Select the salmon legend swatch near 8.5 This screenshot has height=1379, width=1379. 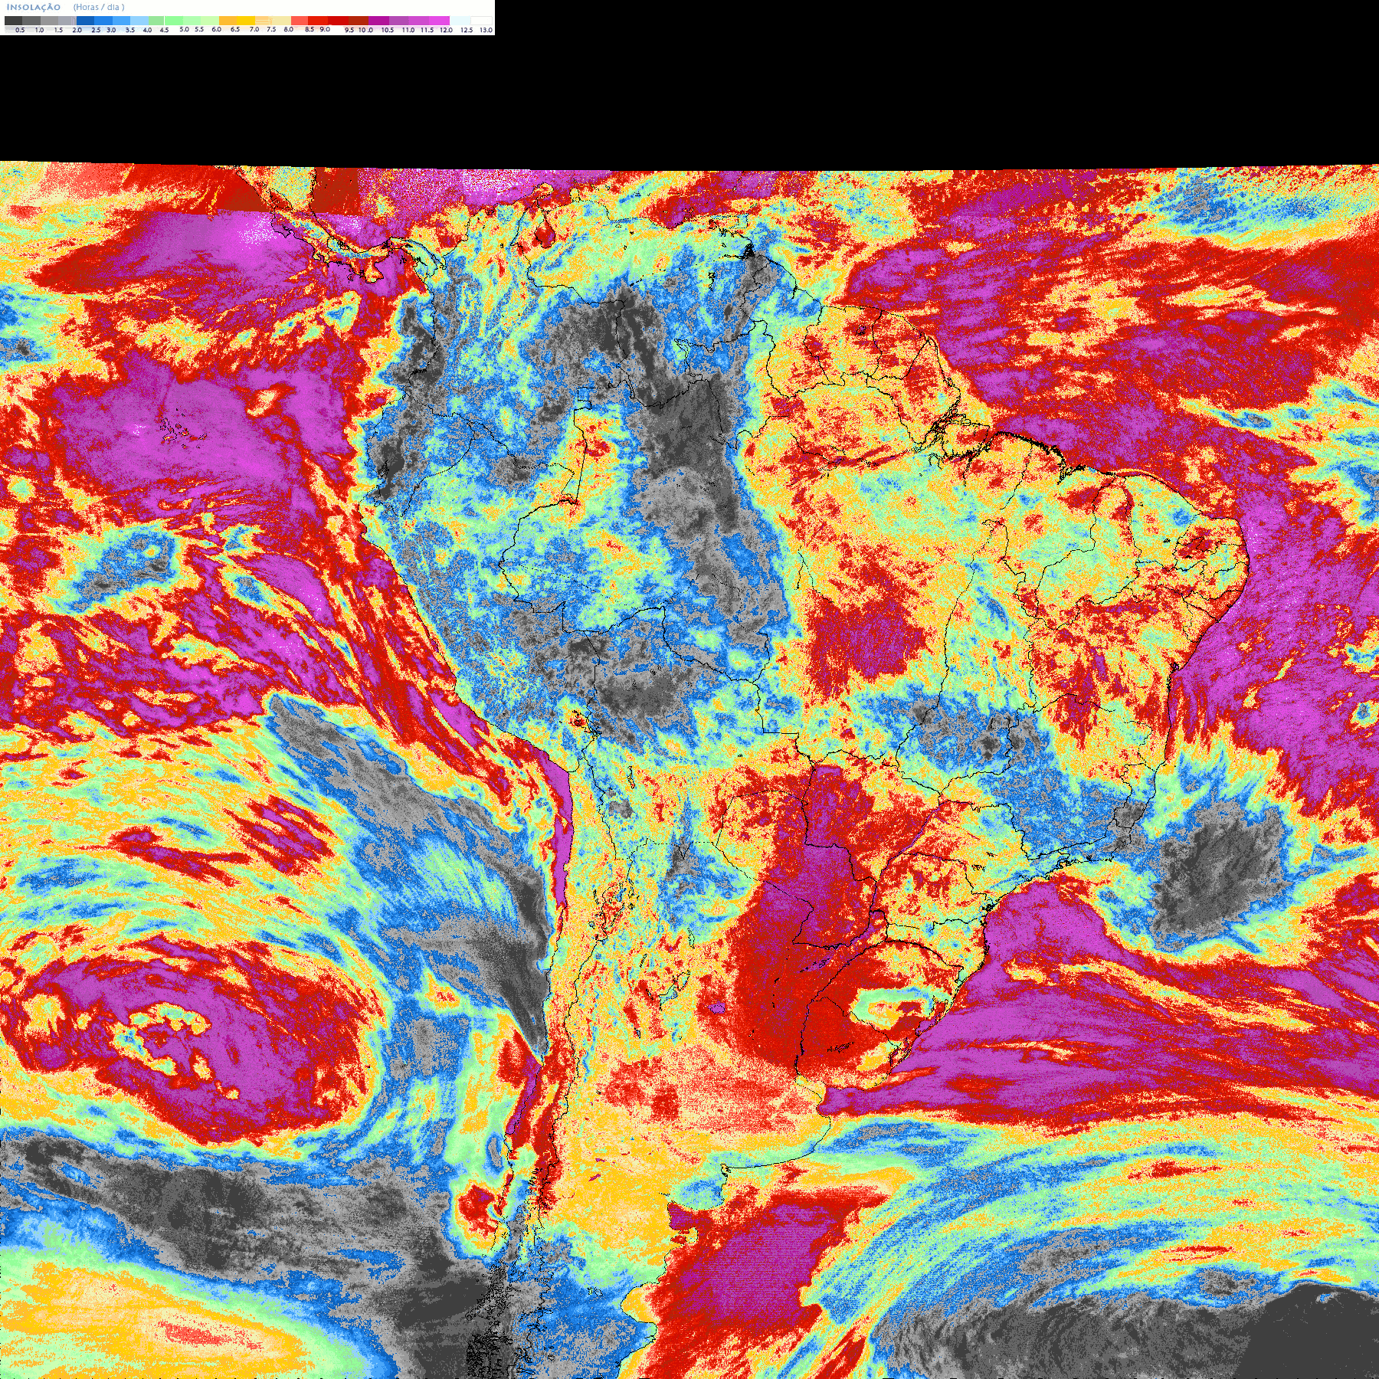coord(300,21)
